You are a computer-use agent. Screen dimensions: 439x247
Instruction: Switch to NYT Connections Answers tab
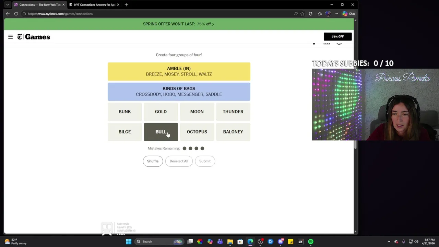pos(94,5)
